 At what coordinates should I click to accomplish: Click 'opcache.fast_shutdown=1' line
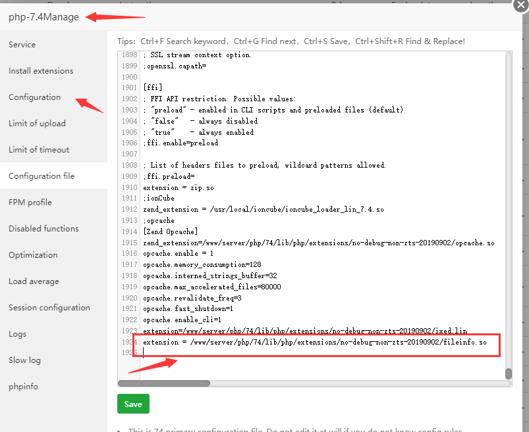tap(188, 308)
